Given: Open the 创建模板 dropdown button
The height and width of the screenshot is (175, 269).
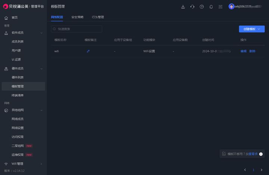Looking at the screenshot, I should coord(251,29).
